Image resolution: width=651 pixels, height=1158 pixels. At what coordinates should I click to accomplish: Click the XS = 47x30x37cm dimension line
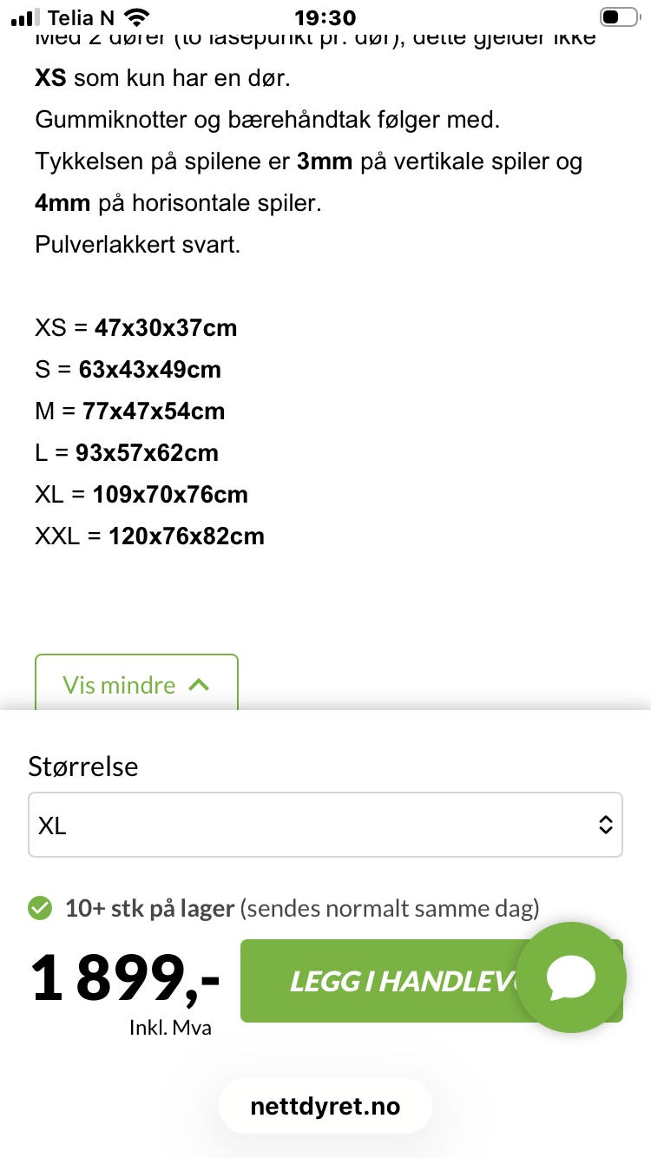135,328
